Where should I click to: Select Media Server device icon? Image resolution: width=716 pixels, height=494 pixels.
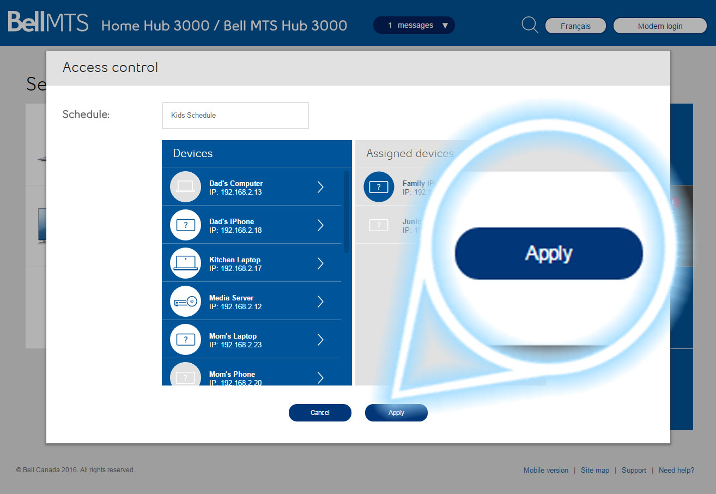tap(186, 301)
